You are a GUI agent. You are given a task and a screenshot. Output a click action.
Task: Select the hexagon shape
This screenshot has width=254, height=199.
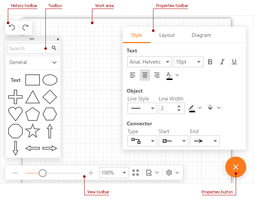[50, 114]
